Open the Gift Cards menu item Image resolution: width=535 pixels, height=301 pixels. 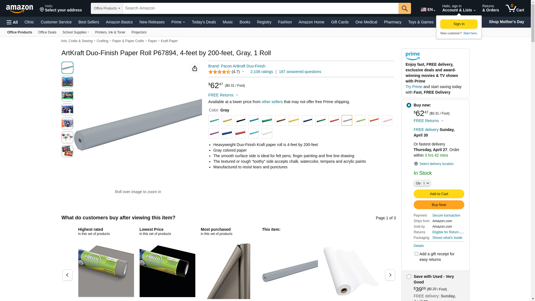click(340, 22)
